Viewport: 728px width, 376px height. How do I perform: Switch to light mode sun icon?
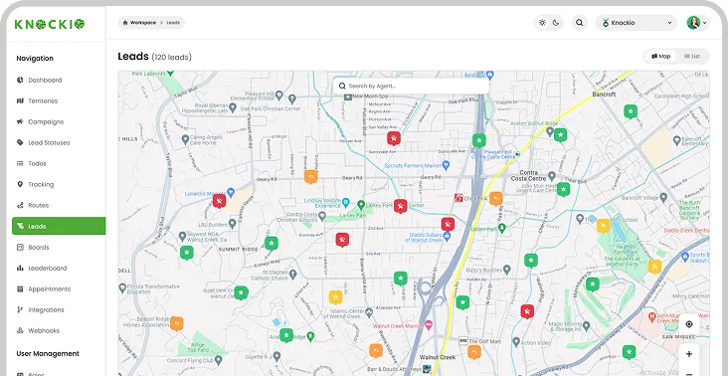click(x=542, y=22)
